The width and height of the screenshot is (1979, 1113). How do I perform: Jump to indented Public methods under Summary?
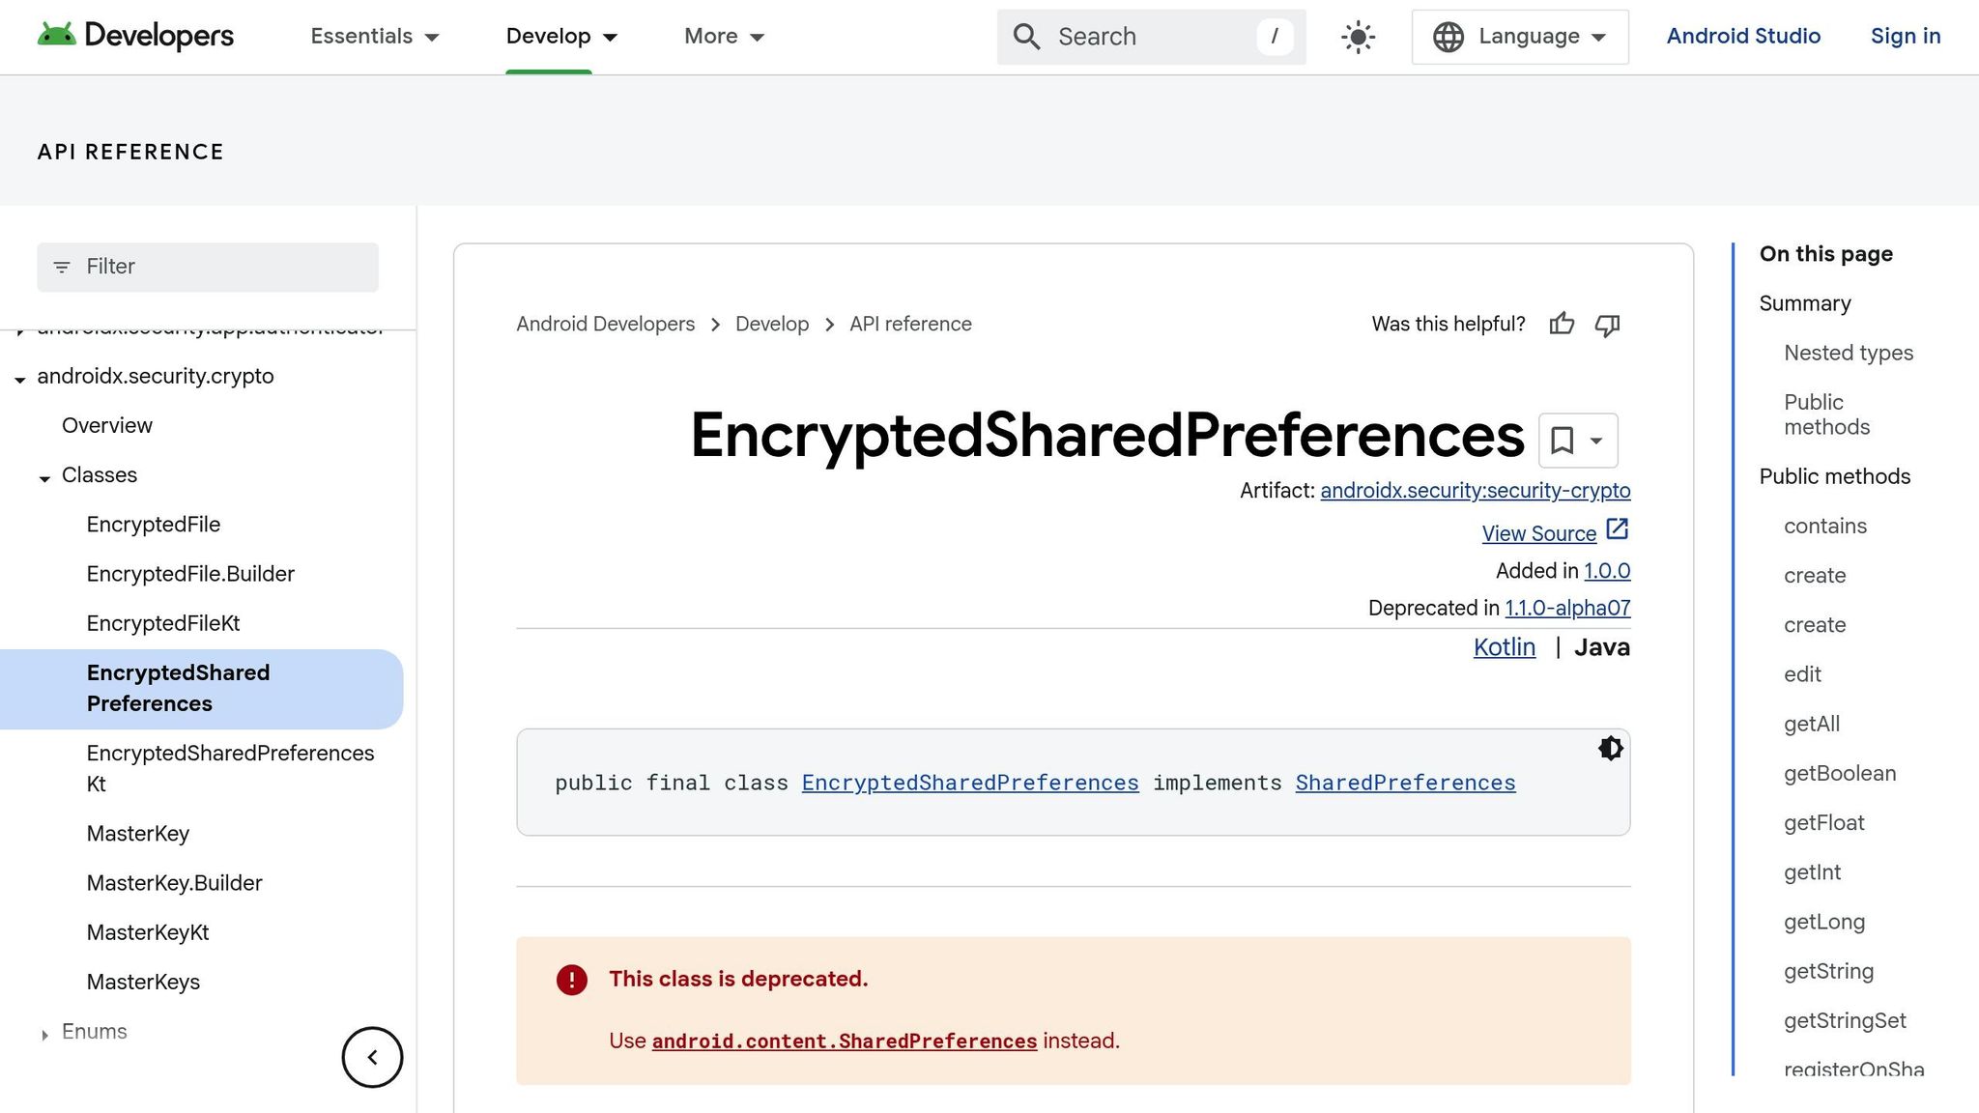point(1826,414)
